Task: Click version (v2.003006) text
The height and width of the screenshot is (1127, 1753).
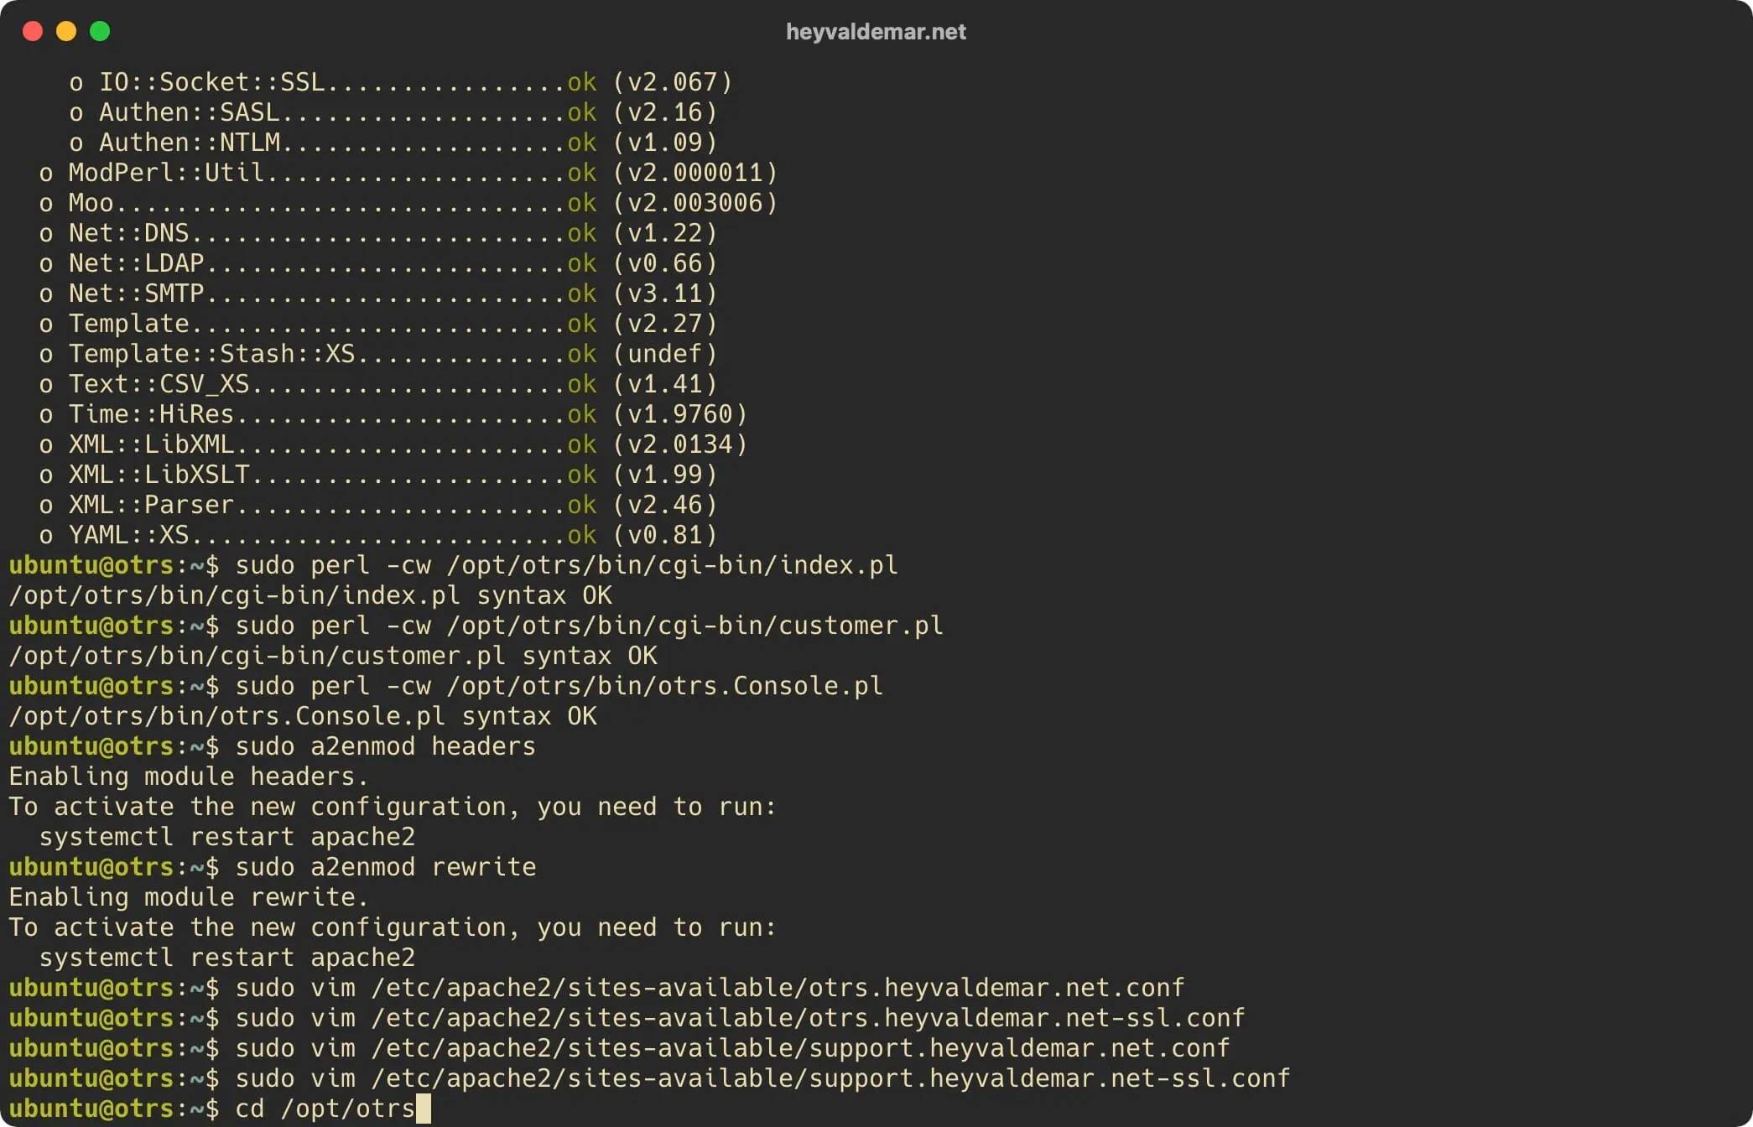Action: pos(695,203)
